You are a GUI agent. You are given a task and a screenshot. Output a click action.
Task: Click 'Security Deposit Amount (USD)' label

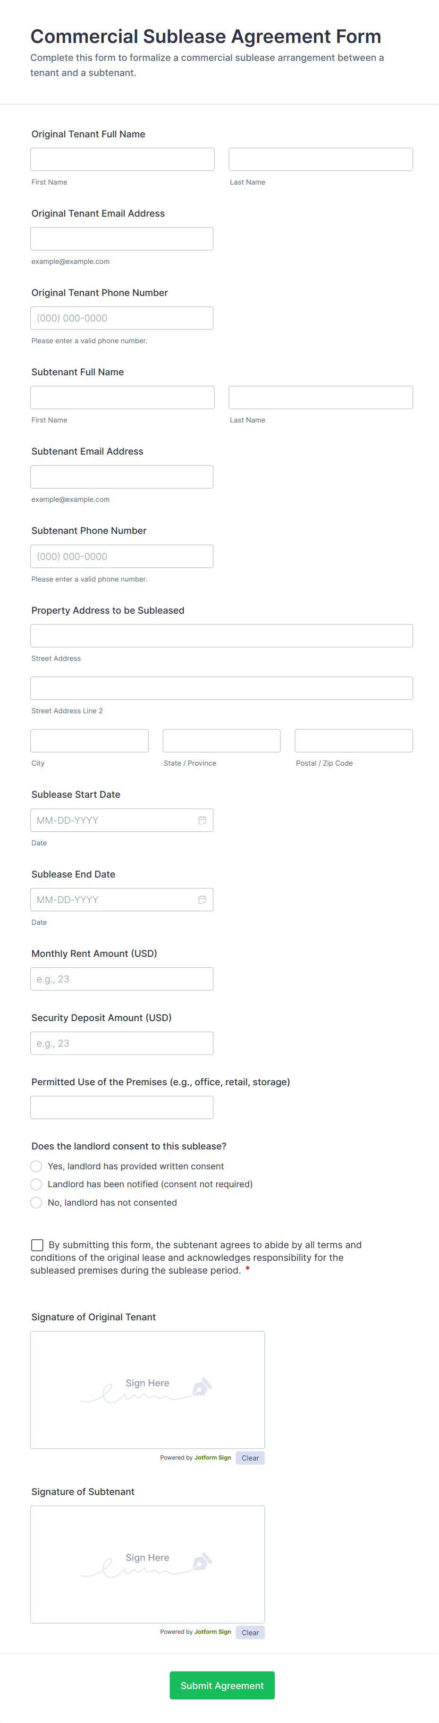(101, 1017)
